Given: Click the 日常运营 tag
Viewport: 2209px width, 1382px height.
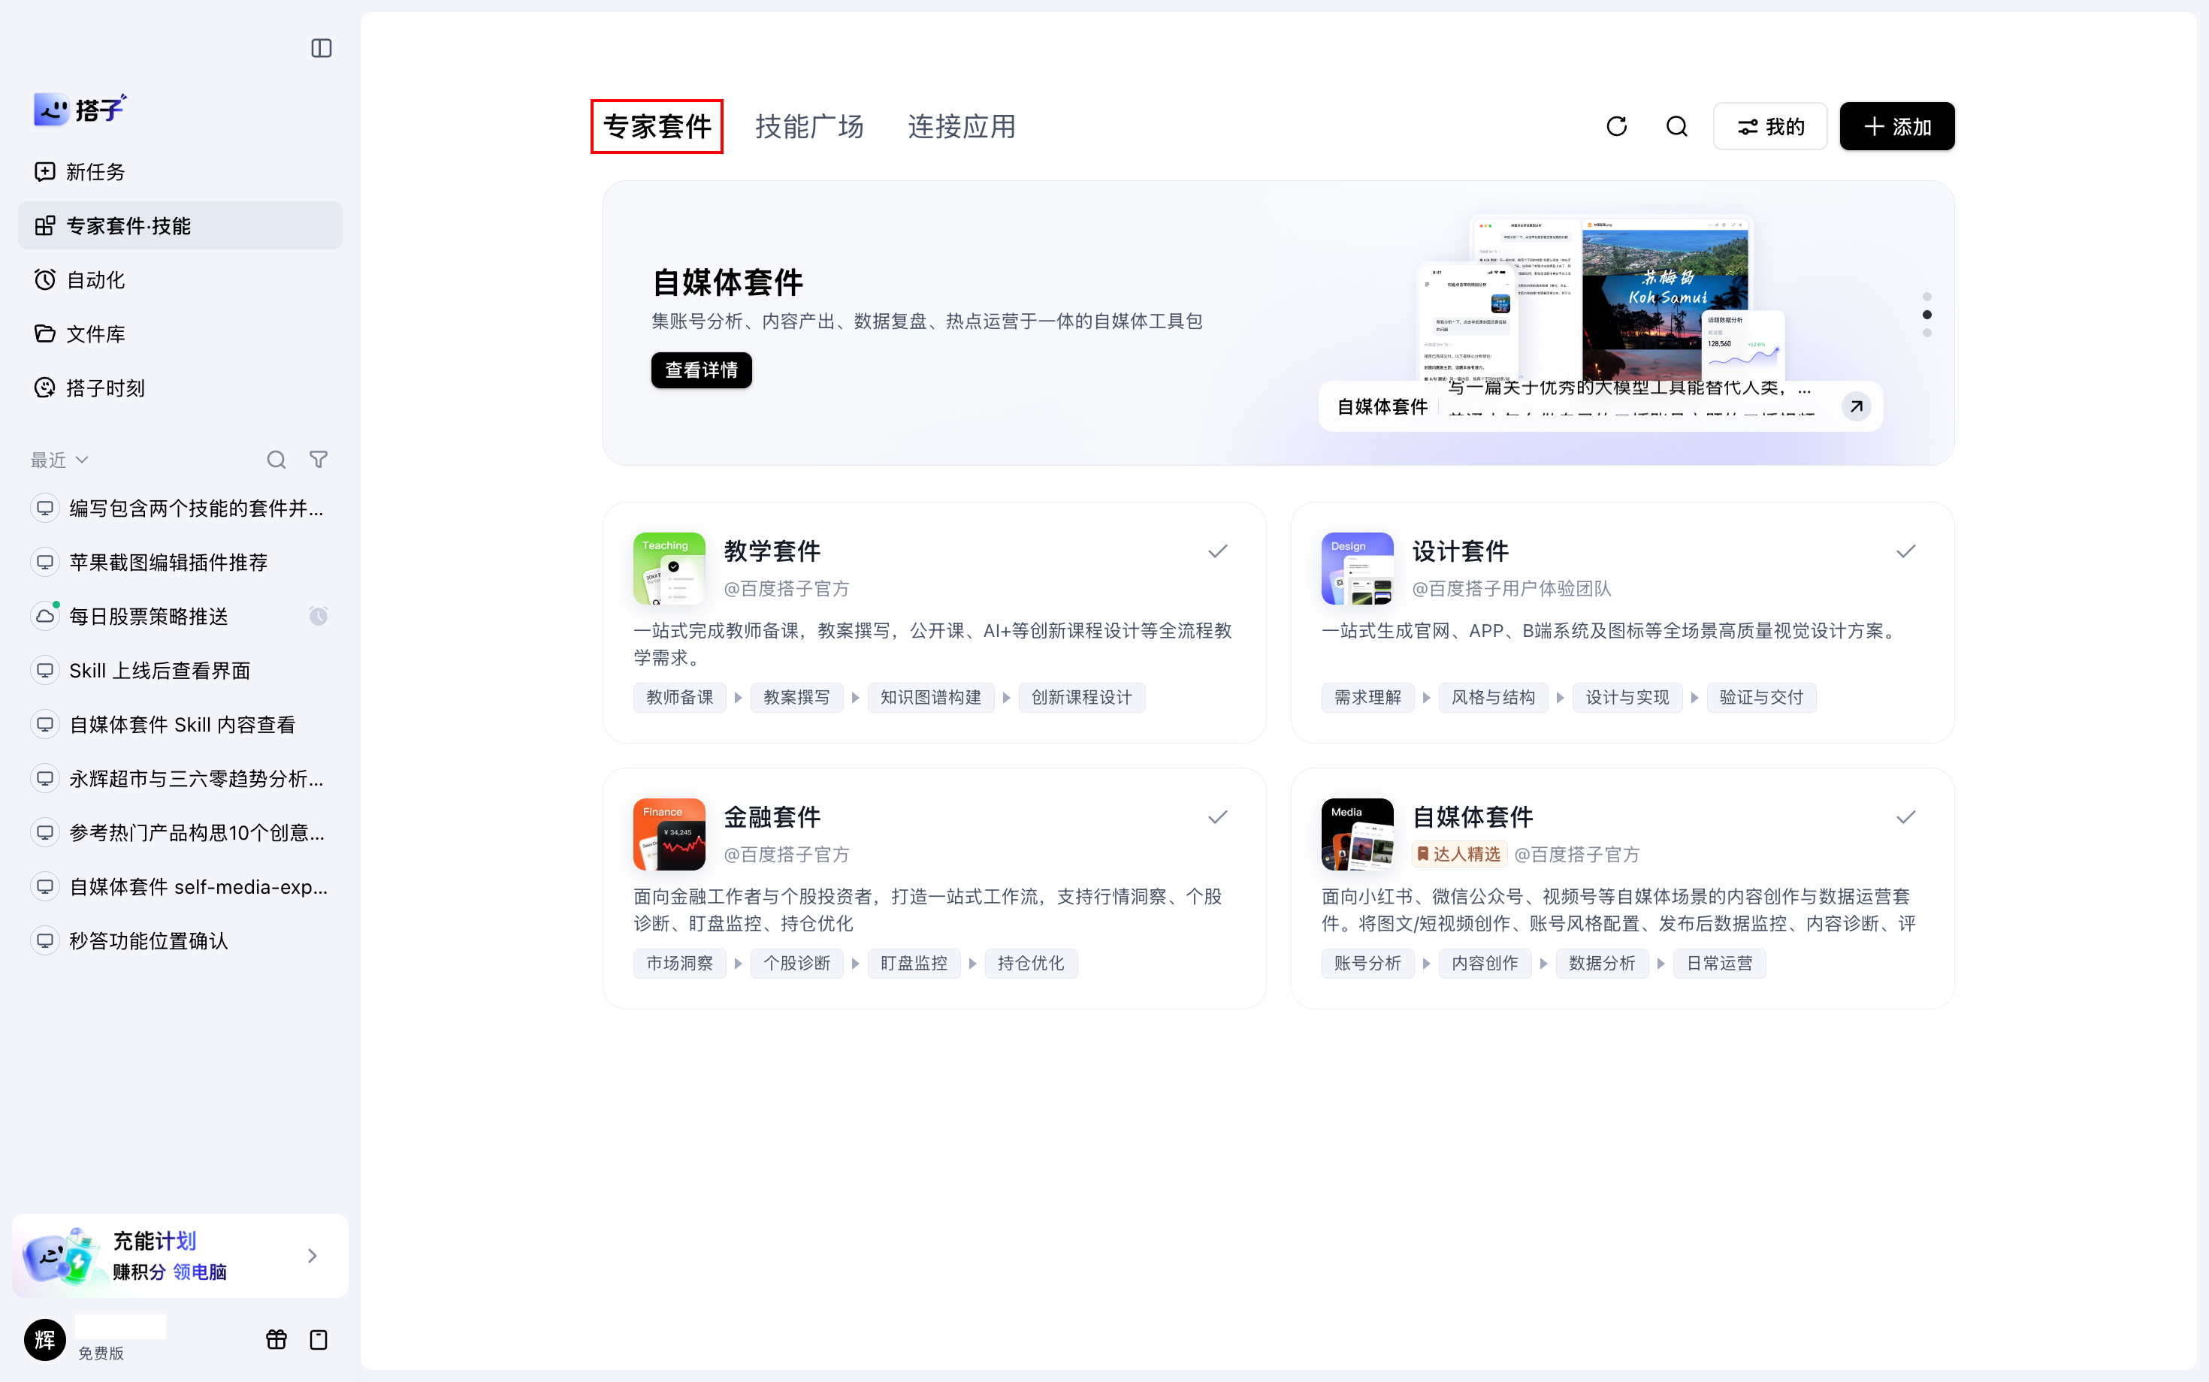Looking at the screenshot, I should click(1719, 964).
